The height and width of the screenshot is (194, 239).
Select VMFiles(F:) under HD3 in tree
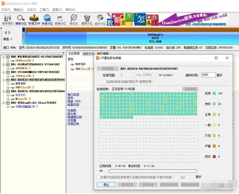[x=25, y=88]
